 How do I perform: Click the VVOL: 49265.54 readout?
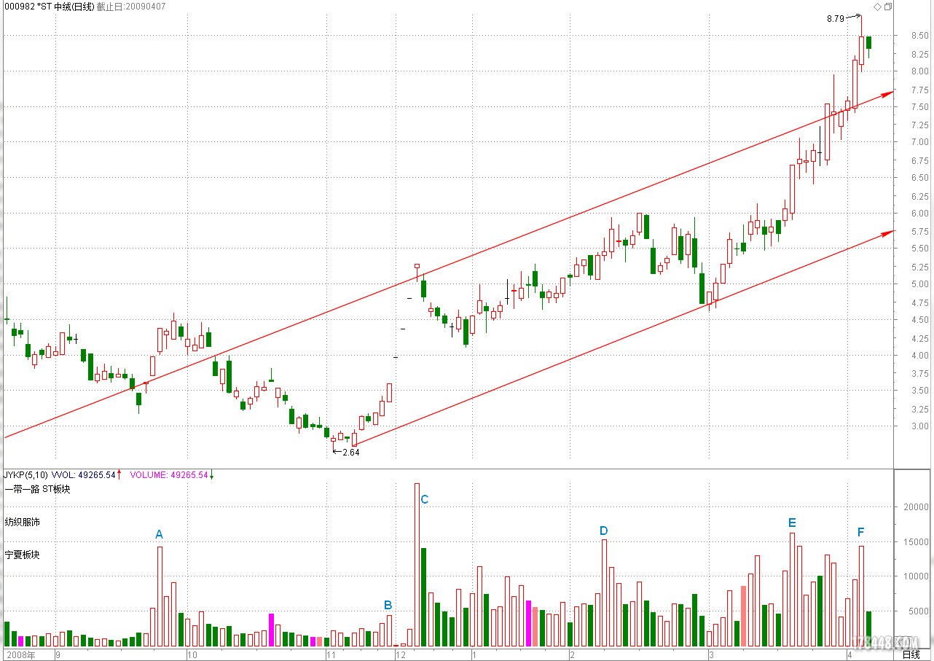[x=83, y=475]
